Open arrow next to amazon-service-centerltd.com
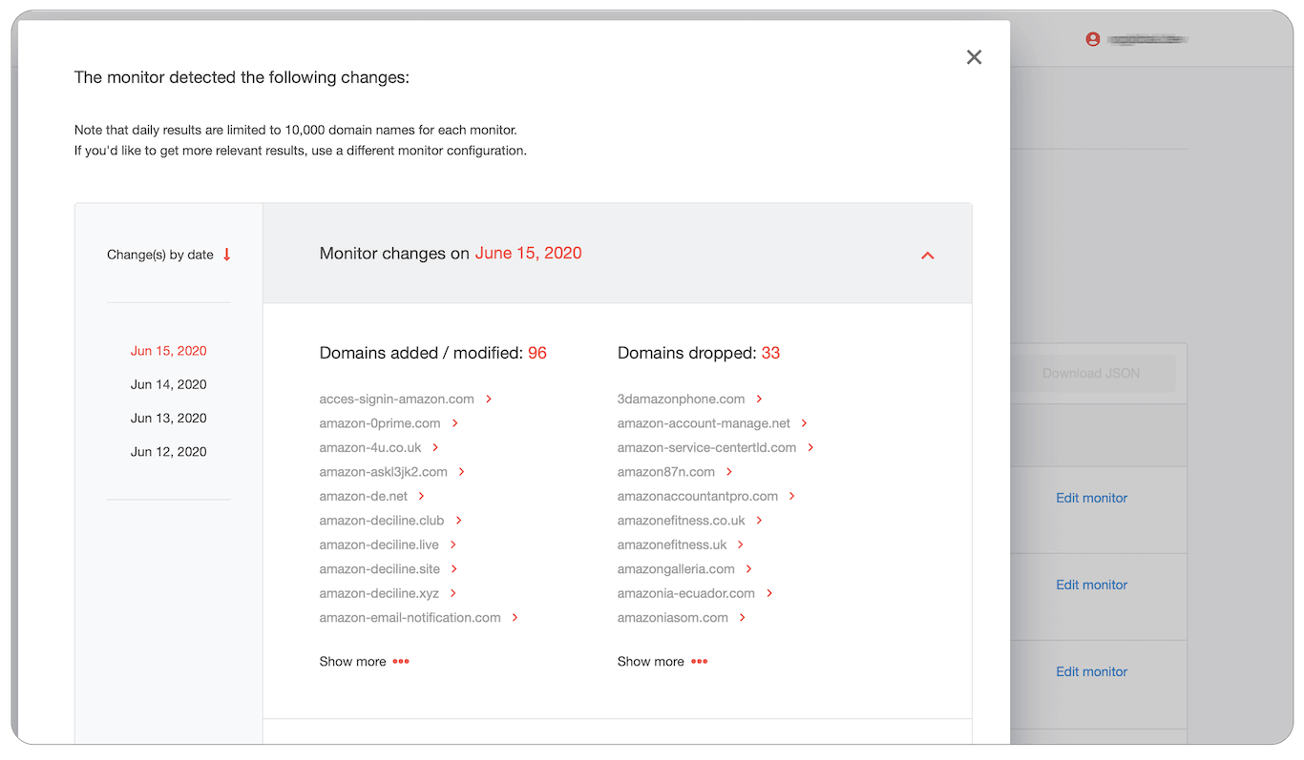The image size is (1304, 760). pos(810,447)
